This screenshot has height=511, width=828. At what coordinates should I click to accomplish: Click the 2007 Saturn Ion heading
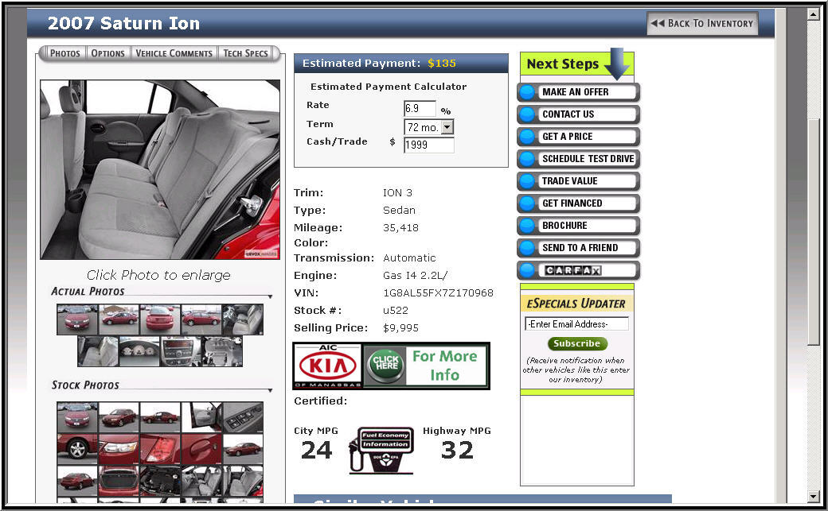click(123, 23)
